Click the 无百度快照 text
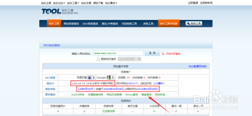Image resolution: width=252 pixels, height=116 pixels. [108, 111]
